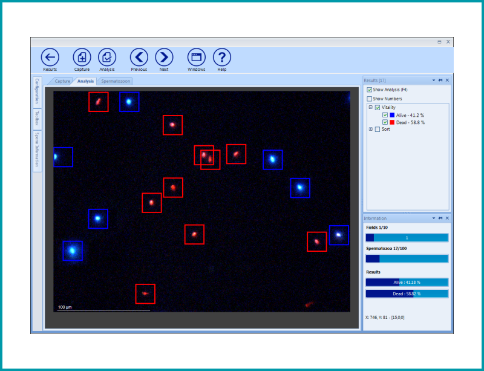Open the Configuration side tab

tap(37, 91)
